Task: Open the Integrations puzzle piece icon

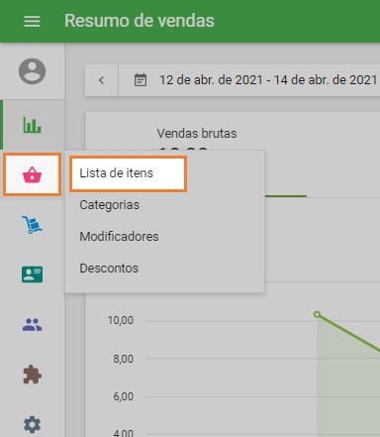Action: click(32, 375)
